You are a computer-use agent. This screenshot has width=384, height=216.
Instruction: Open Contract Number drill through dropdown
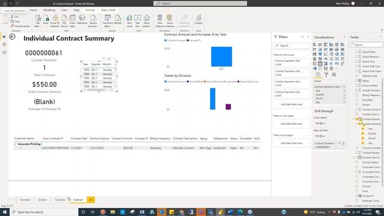[x=336, y=143]
